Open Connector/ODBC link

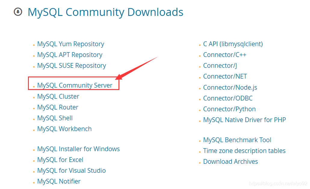pos(228,98)
